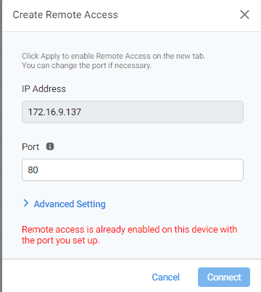
Task: Click the Port info icon
Action: [50, 146]
